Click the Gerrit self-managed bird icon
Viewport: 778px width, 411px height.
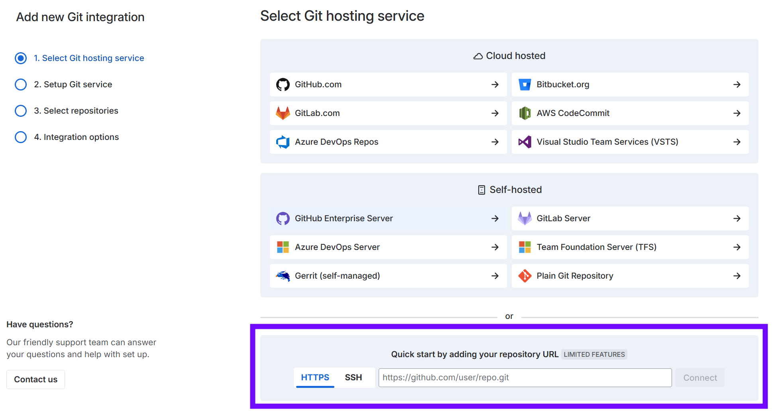pyautogui.click(x=283, y=276)
